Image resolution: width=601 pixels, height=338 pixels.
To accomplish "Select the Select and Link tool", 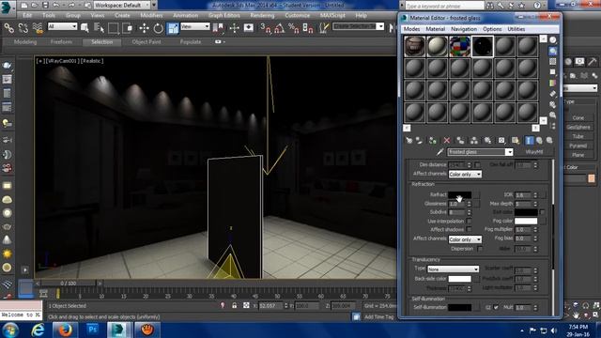I will point(8,28).
